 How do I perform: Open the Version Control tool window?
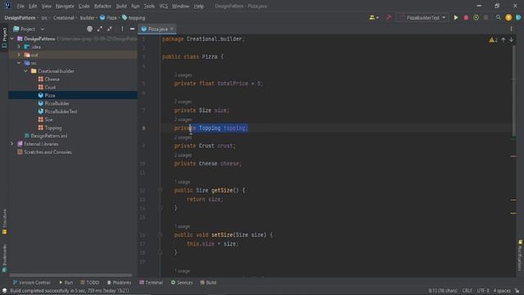coord(31,283)
